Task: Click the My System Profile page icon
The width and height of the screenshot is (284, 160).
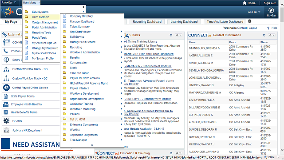Action: tap(27, 58)
